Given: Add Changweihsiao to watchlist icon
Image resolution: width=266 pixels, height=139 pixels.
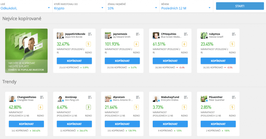Looking at the screenshot, I should (42, 97).
